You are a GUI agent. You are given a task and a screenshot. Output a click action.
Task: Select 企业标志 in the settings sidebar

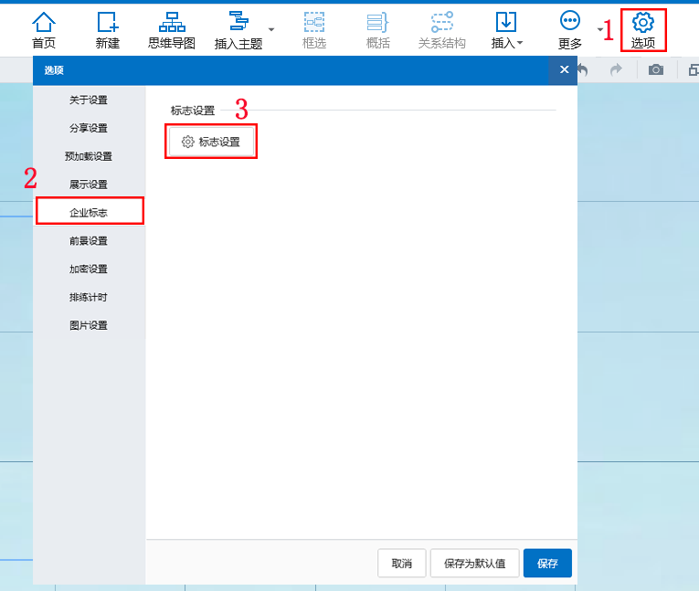(x=89, y=212)
